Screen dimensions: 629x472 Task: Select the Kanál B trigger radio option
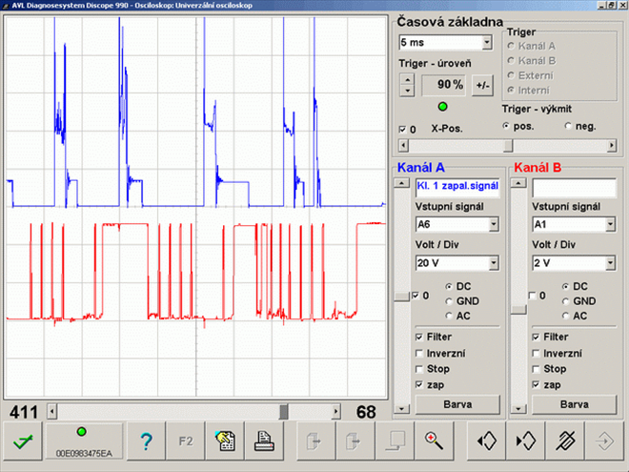[x=511, y=61]
